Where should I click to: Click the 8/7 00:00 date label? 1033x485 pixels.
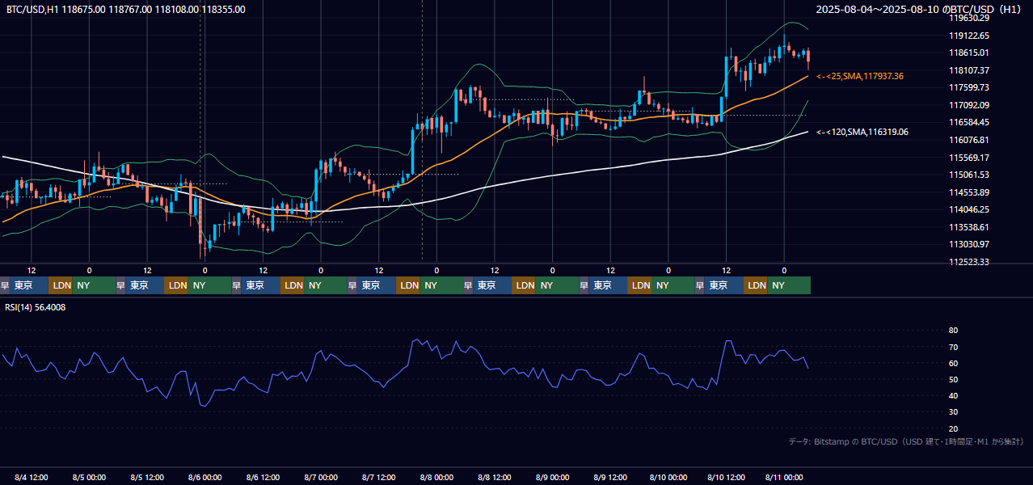tap(321, 478)
